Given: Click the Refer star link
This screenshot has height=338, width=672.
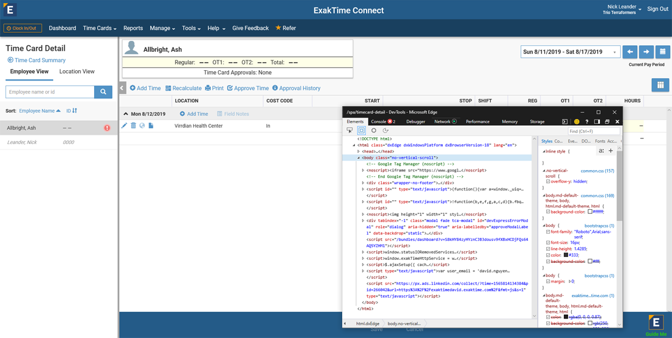Looking at the screenshot, I should [285, 28].
